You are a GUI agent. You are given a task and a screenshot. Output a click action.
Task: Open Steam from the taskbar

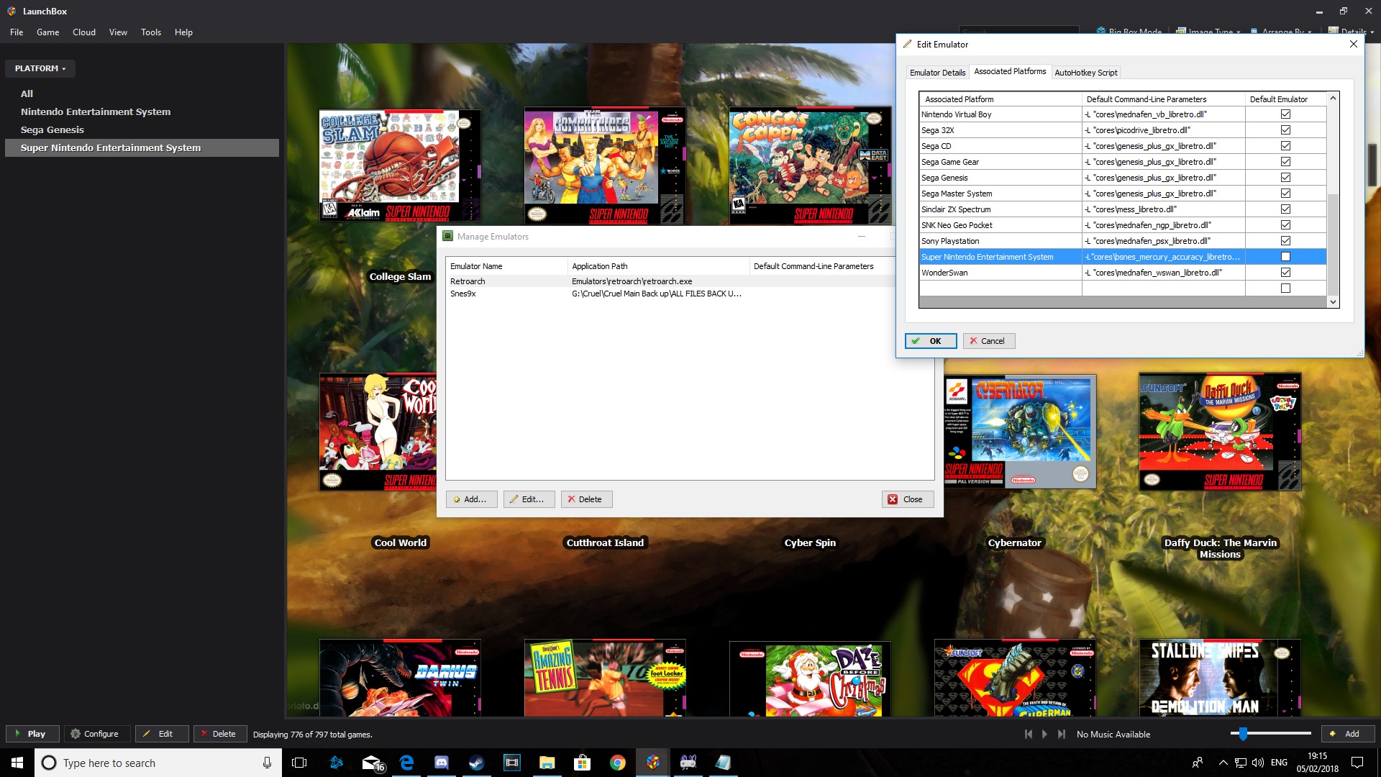[477, 763]
